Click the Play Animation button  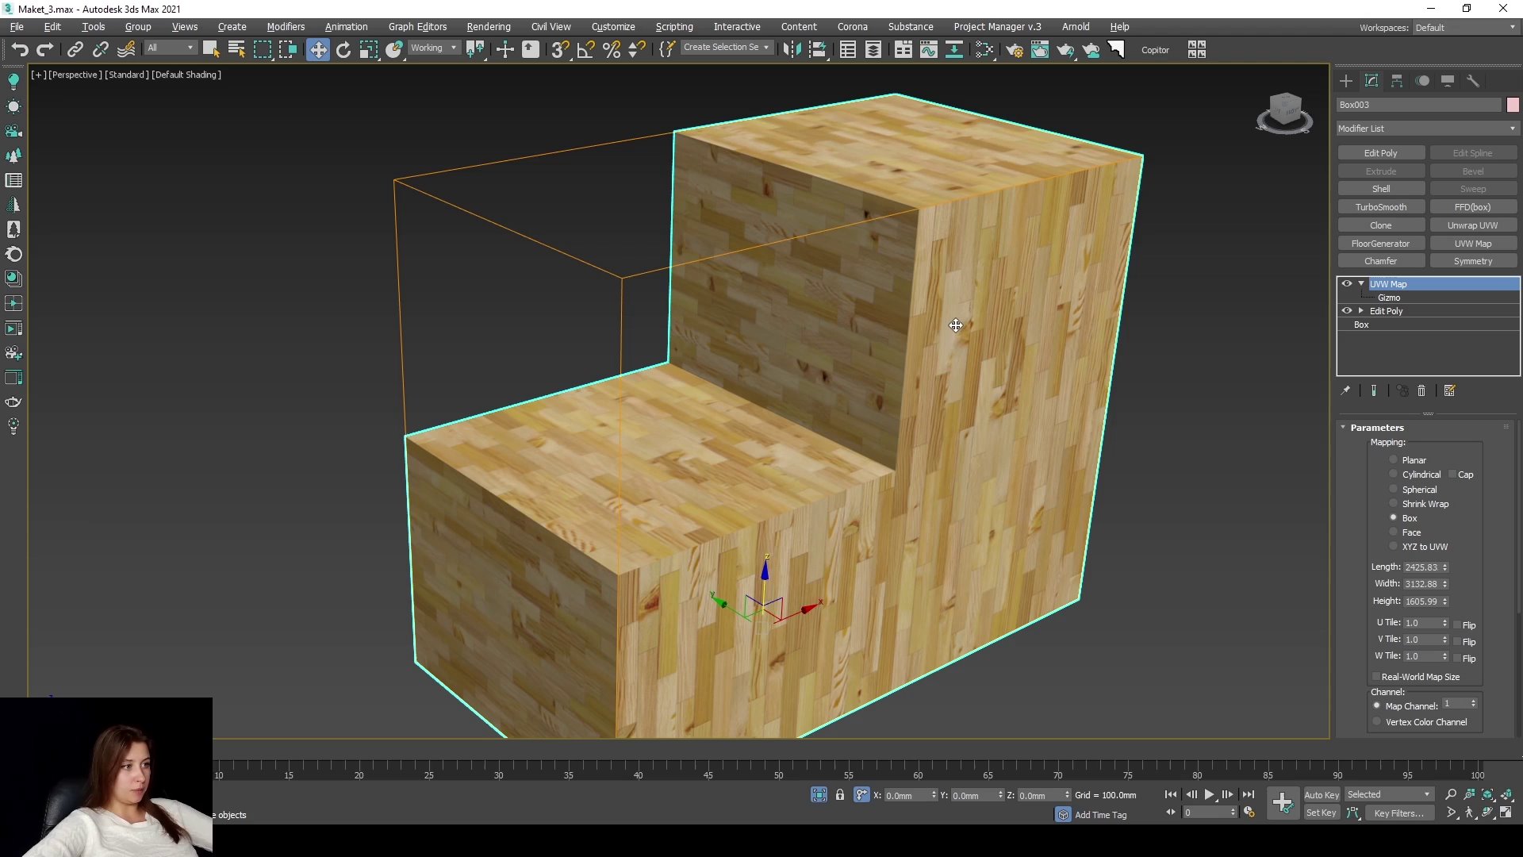(x=1209, y=794)
